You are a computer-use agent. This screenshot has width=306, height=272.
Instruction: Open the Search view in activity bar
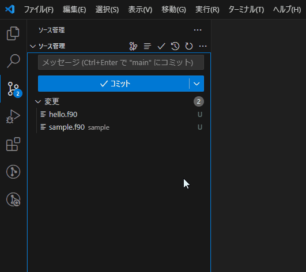pyautogui.click(x=13, y=61)
